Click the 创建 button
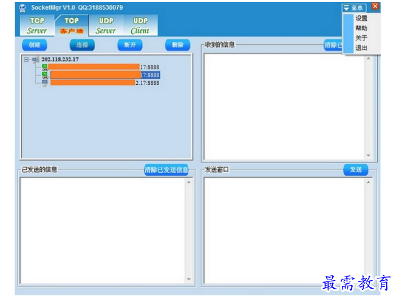 coord(35,45)
